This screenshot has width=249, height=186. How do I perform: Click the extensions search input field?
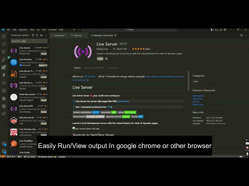coord(29,41)
